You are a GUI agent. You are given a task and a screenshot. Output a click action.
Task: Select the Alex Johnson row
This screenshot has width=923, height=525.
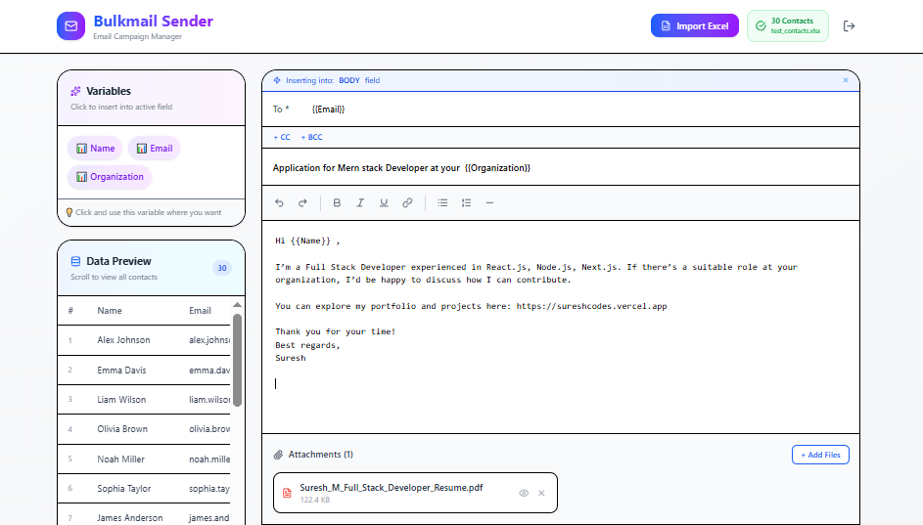pos(144,340)
